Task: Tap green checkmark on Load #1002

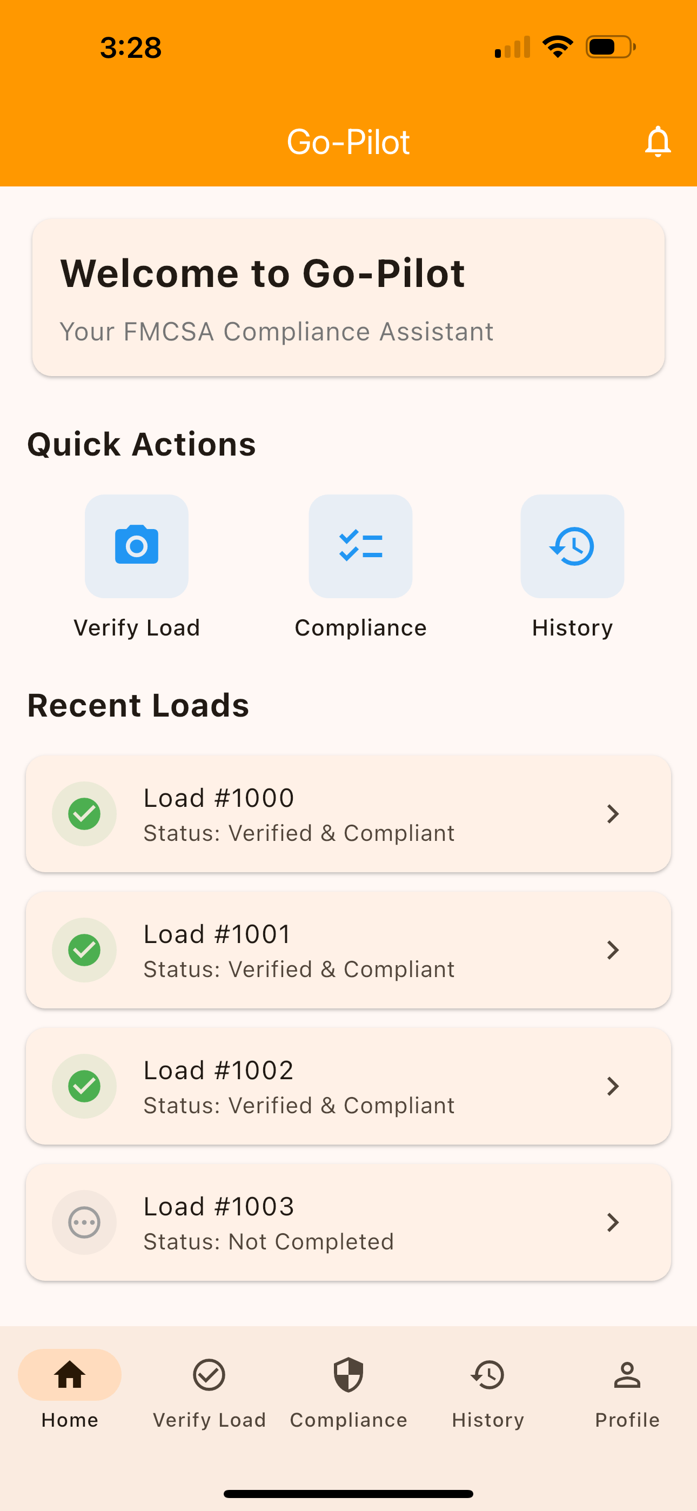Action: point(84,1086)
